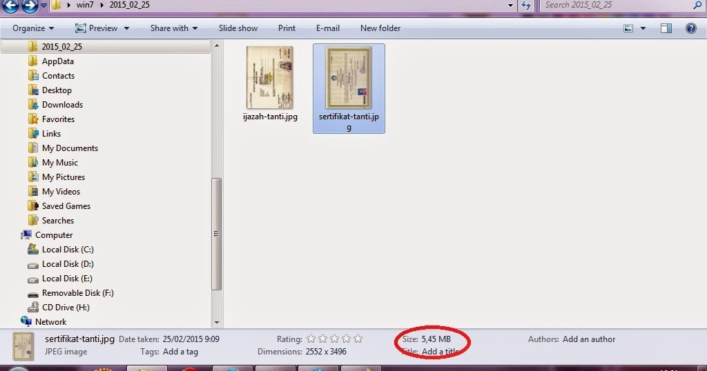707x371 pixels.
Task: Click the 2015_02_25 breadcrumb segment
Action: 129,5
